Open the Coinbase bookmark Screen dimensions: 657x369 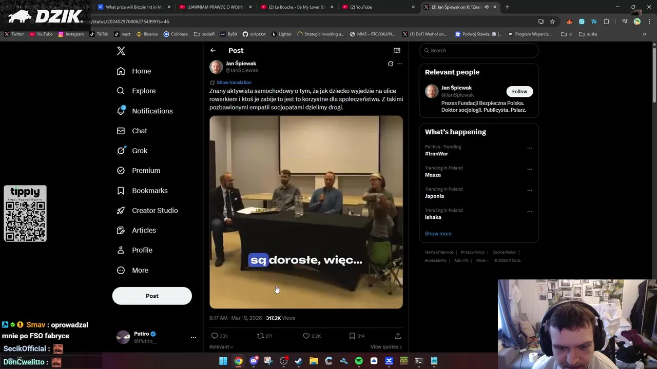point(176,34)
